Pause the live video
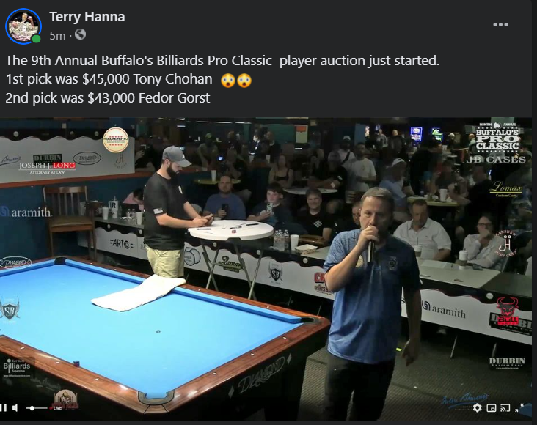 click(x=4, y=407)
